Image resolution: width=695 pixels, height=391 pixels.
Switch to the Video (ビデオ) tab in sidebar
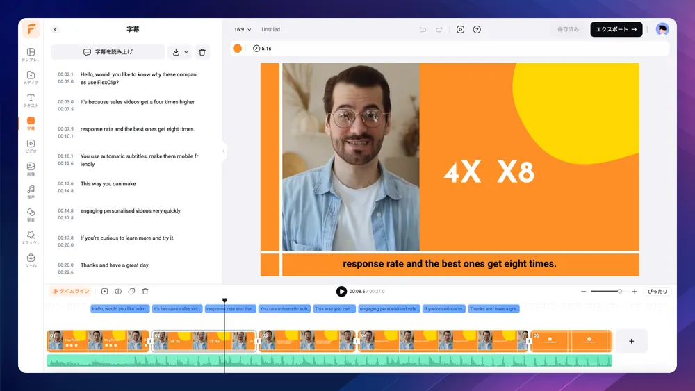31,146
